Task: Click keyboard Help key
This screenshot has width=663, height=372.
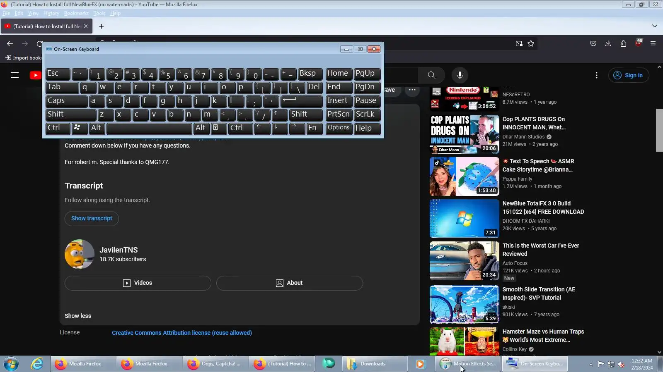Action: coord(367,128)
